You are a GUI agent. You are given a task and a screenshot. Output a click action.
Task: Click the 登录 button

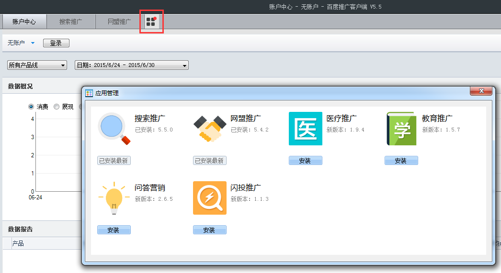point(56,43)
